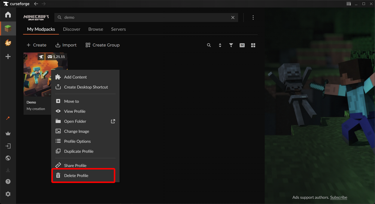The height and width of the screenshot is (204, 375).
Task: Choose View Profile menu entry
Action: click(85, 111)
